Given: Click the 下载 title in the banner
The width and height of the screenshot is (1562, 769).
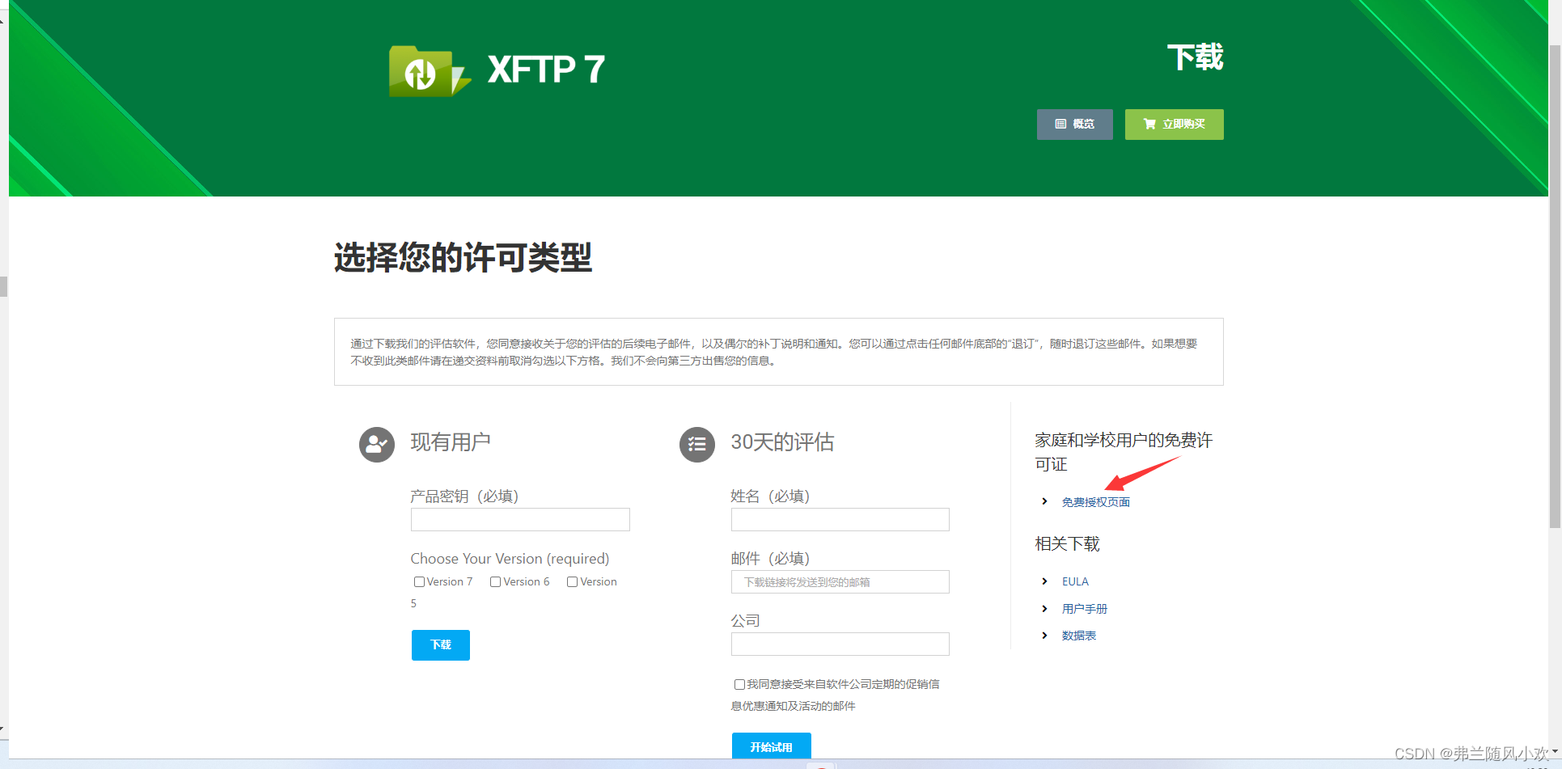Looking at the screenshot, I should (x=1195, y=57).
